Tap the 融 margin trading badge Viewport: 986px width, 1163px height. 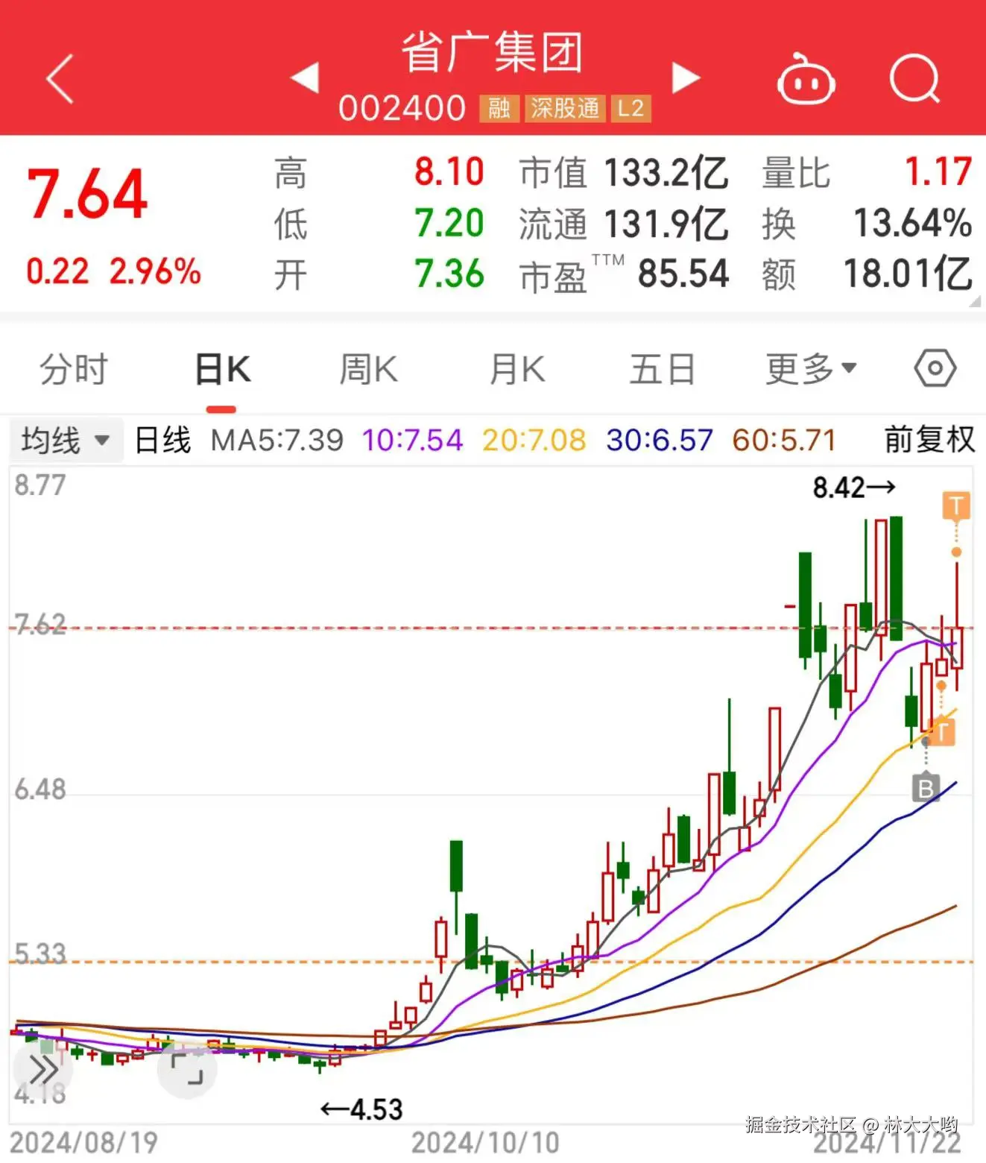[x=499, y=109]
